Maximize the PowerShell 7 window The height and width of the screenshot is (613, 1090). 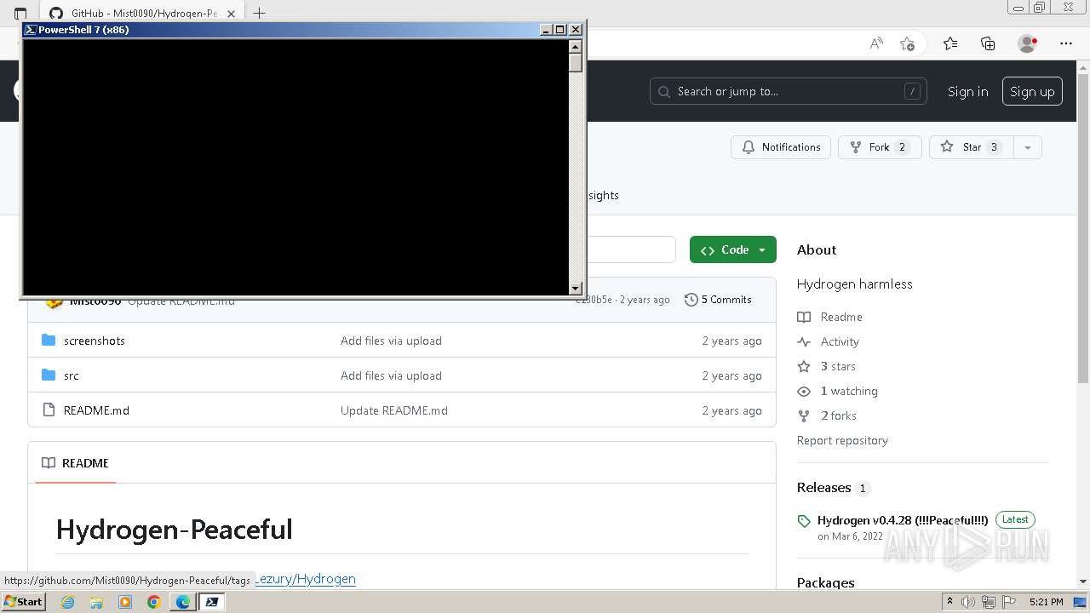pos(559,29)
